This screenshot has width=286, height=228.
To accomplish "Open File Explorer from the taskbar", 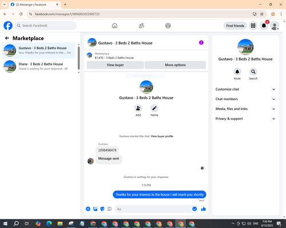I will tap(60, 223).
